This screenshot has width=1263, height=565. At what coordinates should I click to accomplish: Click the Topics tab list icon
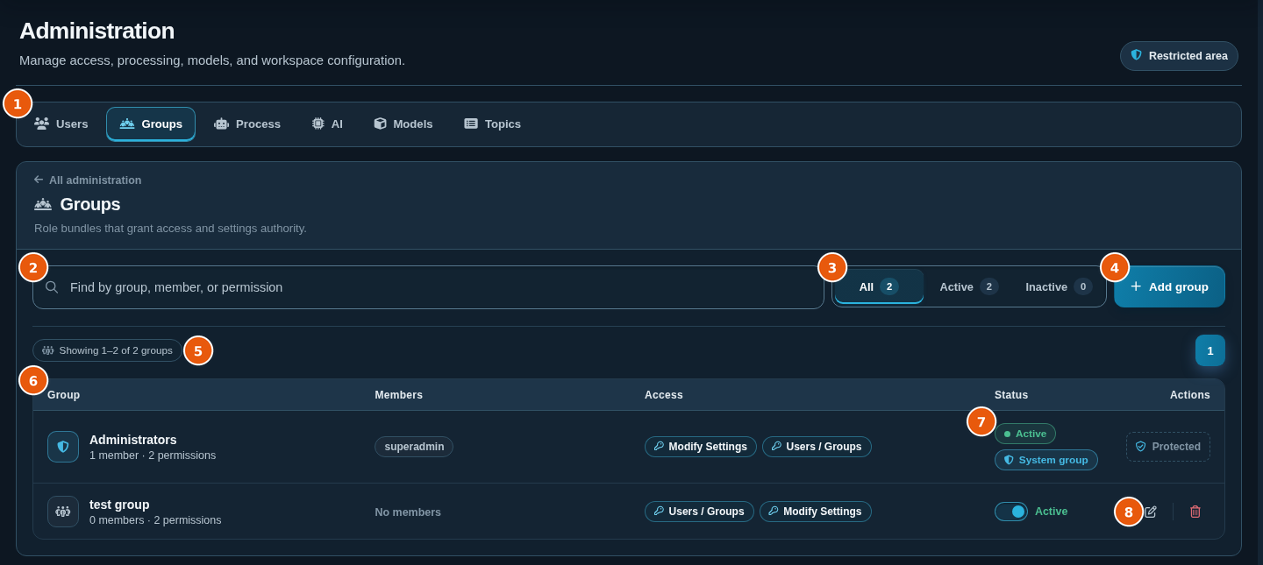471,124
